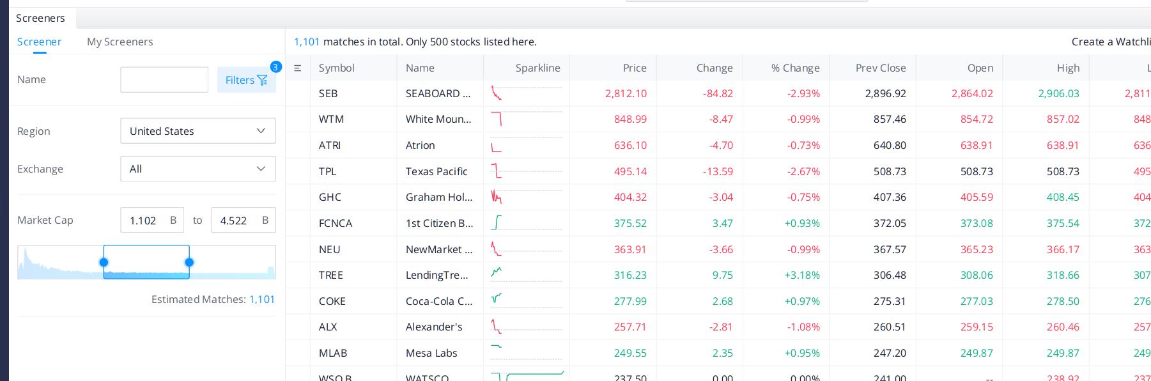Expand the Region dropdown showing United States
The width and height of the screenshot is (1151, 381).
[198, 131]
